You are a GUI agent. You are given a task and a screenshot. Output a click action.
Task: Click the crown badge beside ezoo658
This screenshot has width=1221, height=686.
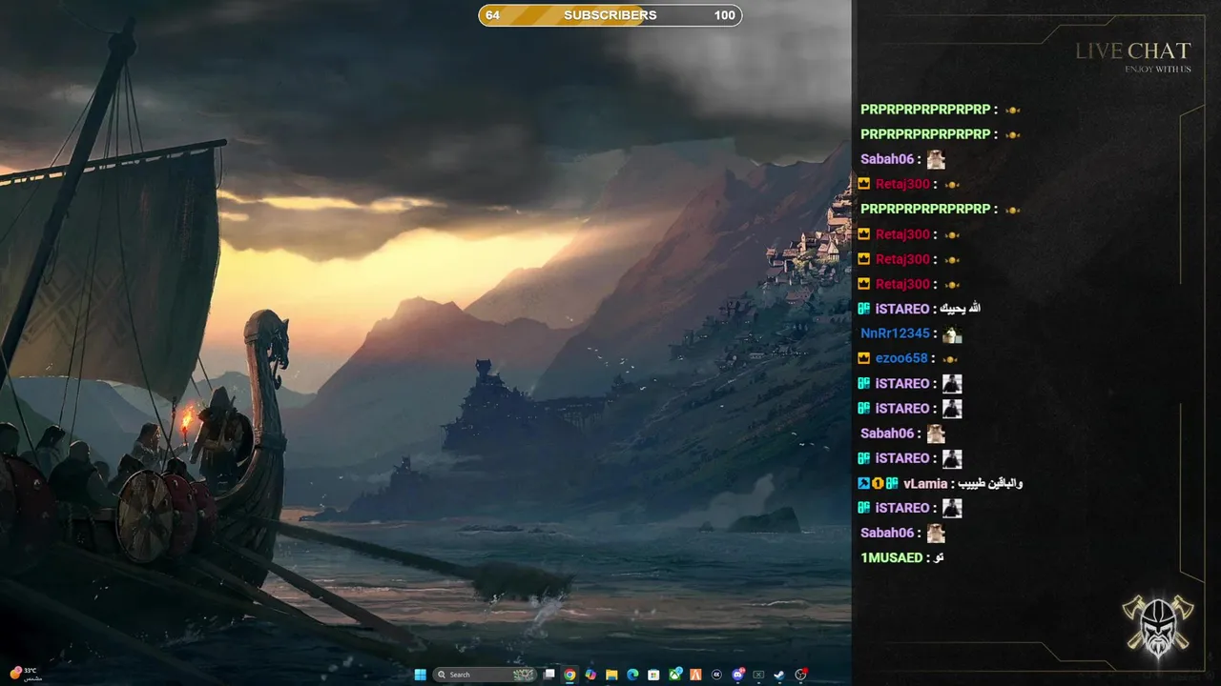863,358
